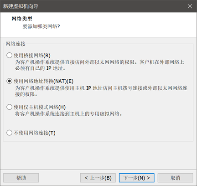Cancel the wizard with 取消
The image size is (197, 186).
click(x=175, y=178)
